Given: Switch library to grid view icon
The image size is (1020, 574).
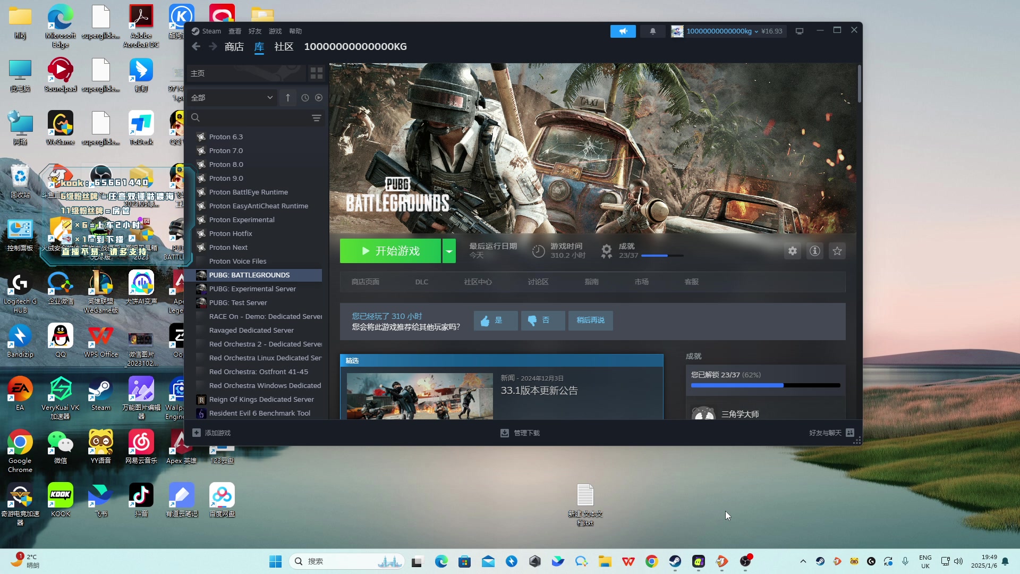Looking at the screenshot, I should coord(317,73).
